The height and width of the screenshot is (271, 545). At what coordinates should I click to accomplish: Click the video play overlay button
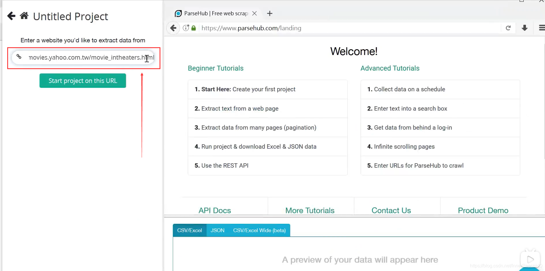pyautogui.click(x=530, y=259)
